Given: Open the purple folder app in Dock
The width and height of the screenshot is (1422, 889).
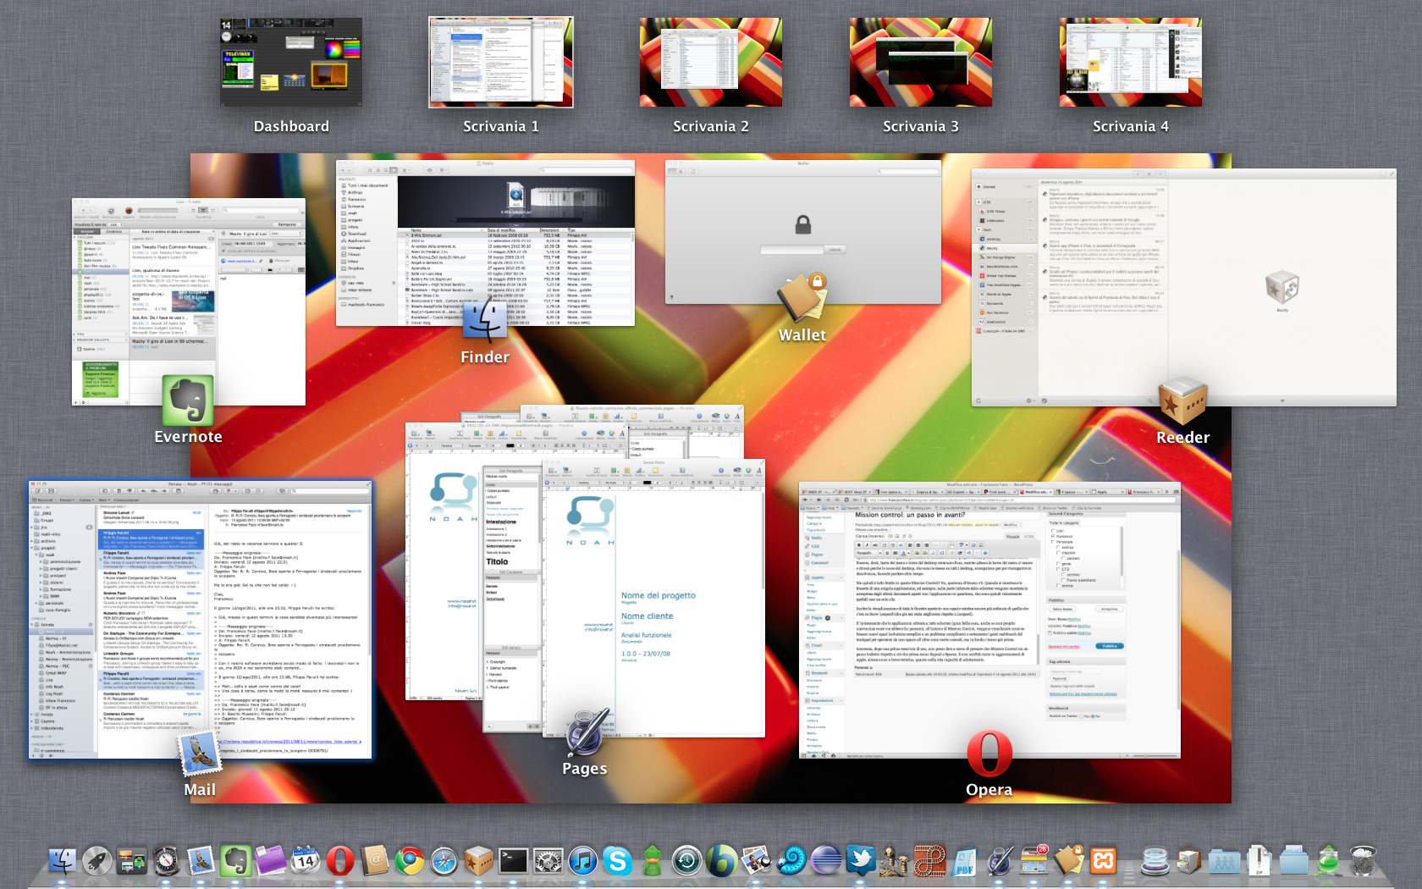Looking at the screenshot, I should point(270,861).
